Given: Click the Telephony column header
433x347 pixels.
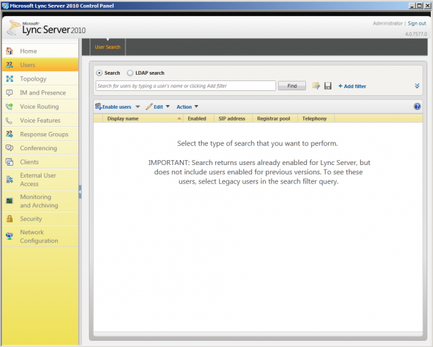Looking at the screenshot, I should [x=315, y=118].
